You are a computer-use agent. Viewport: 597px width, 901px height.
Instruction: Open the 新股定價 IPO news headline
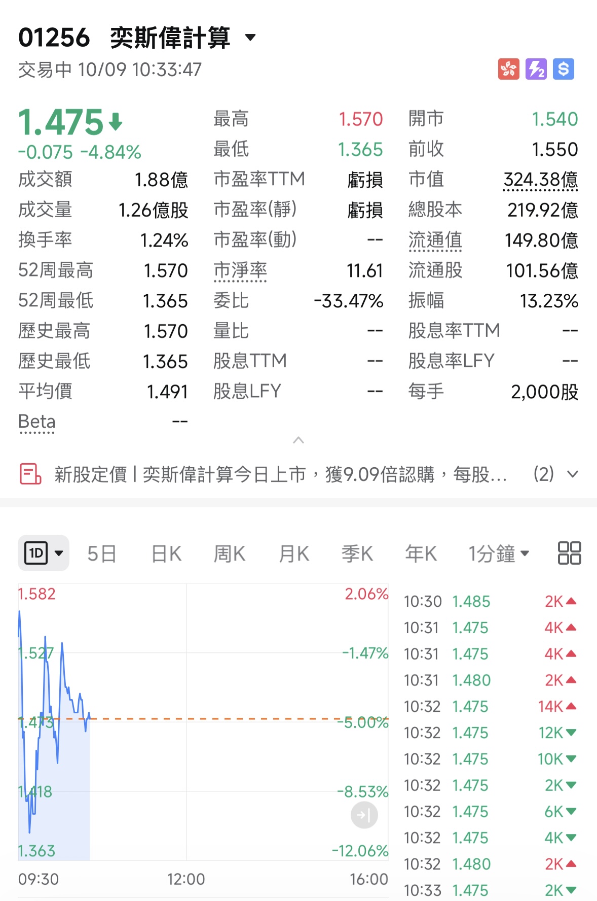pos(281,474)
